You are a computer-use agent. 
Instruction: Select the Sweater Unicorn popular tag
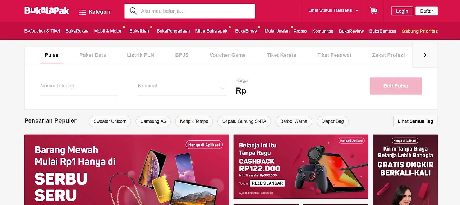110,121
